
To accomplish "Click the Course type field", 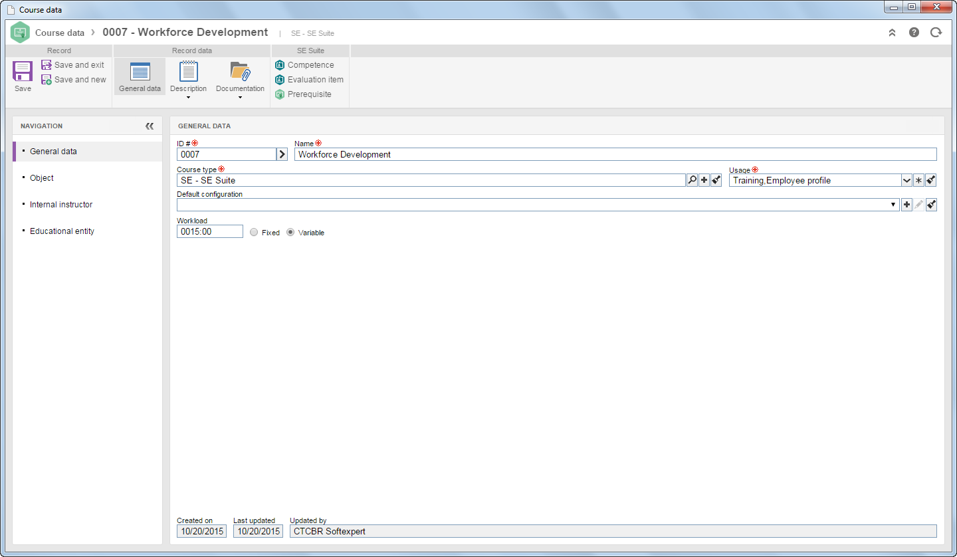I will [x=431, y=180].
